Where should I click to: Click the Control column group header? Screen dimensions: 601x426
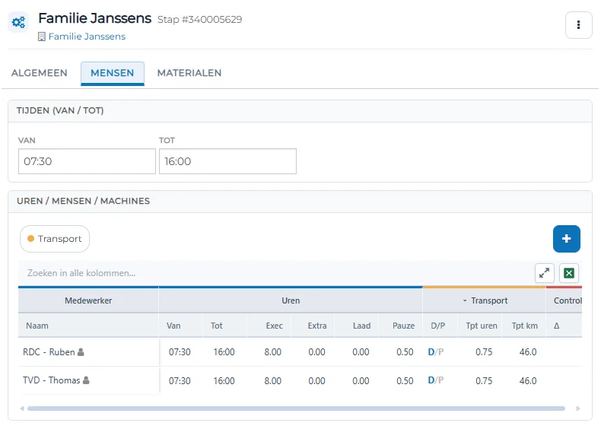[x=564, y=300]
